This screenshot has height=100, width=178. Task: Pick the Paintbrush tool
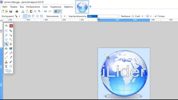tap(6, 53)
